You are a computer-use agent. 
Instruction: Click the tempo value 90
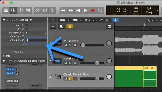pos(136,8)
